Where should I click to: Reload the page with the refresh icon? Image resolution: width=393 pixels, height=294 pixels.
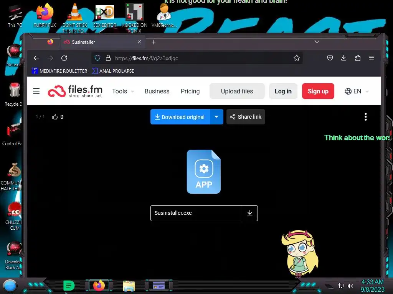(64, 58)
